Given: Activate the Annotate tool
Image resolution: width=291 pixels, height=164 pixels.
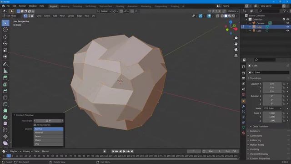Looking at the screenshot, I should [x=5, y=64].
